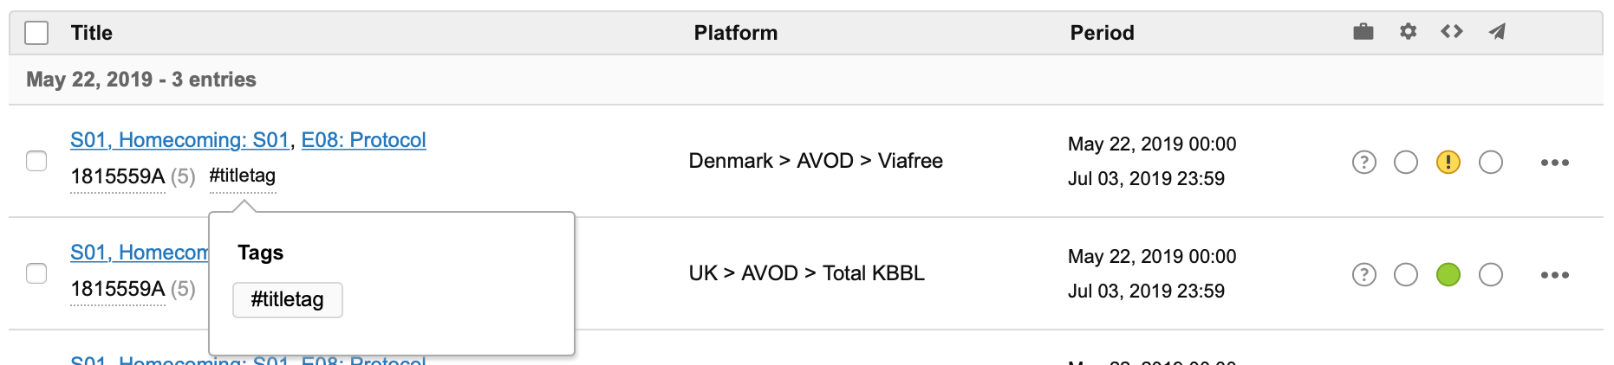Click question mark status icon in Total KBBL row
This screenshot has height=365, width=1614.
(x=1363, y=274)
